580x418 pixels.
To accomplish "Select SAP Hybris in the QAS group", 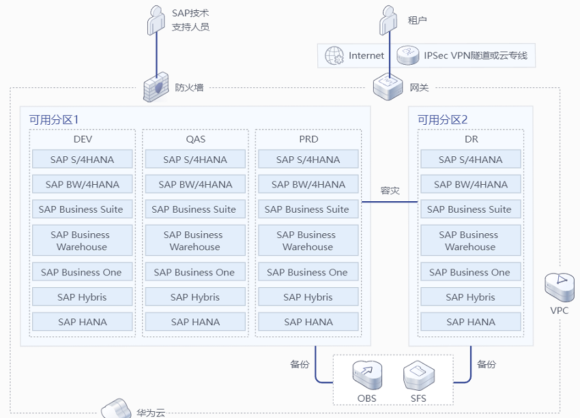I will click(x=195, y=297).
